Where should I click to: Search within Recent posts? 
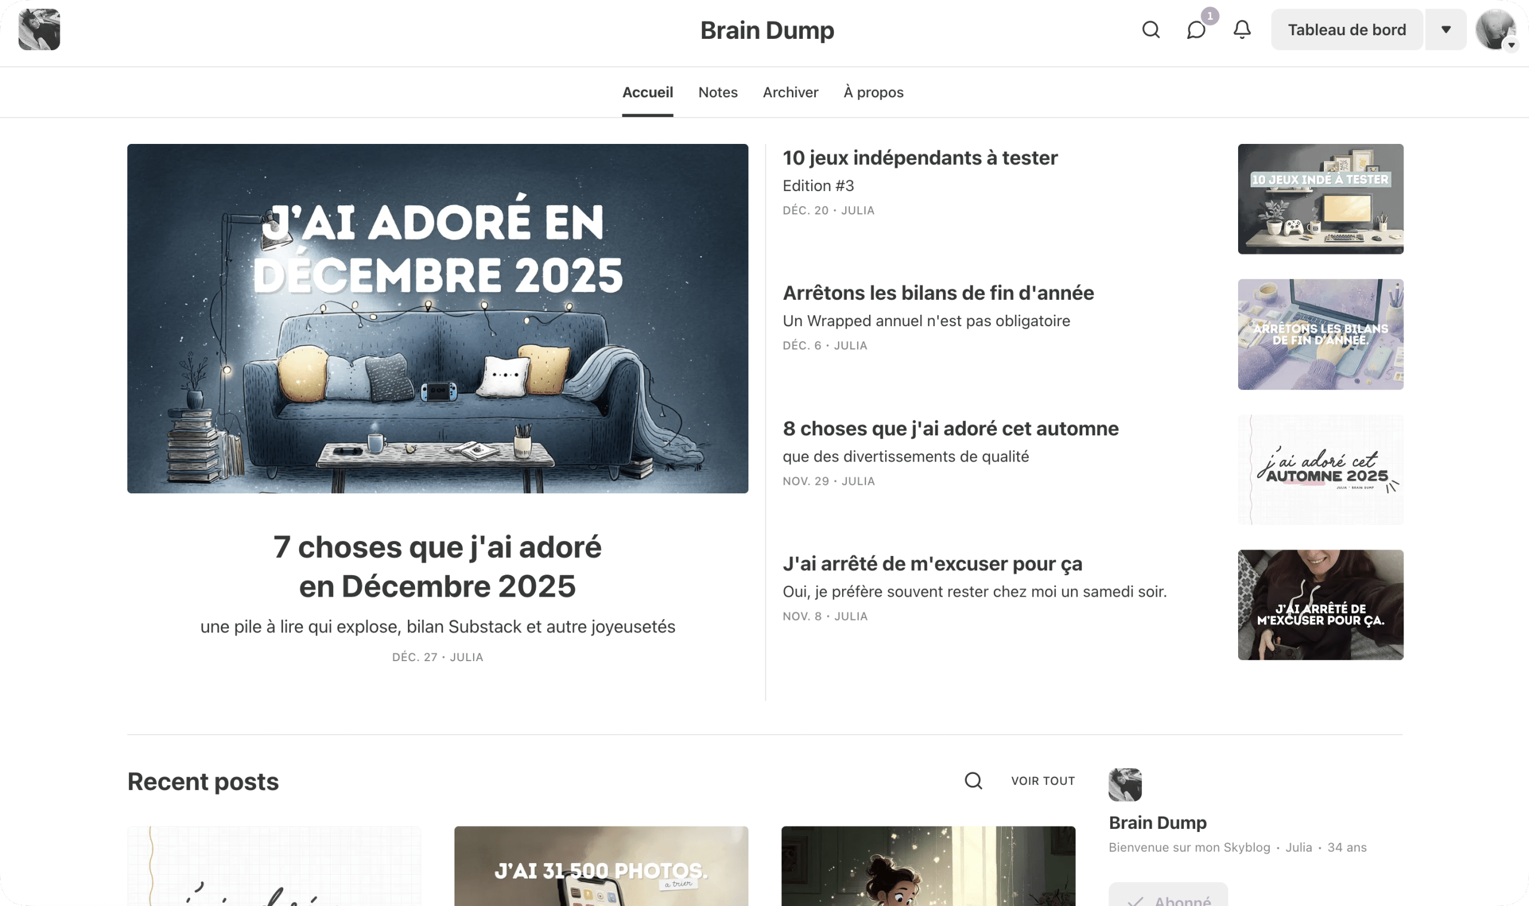(973, 780)
